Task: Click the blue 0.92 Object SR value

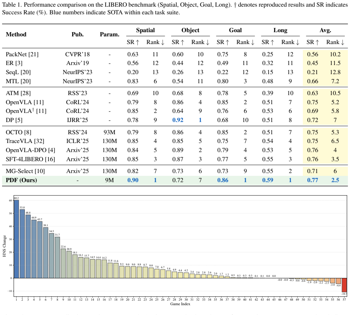Action: click(178, 120)
